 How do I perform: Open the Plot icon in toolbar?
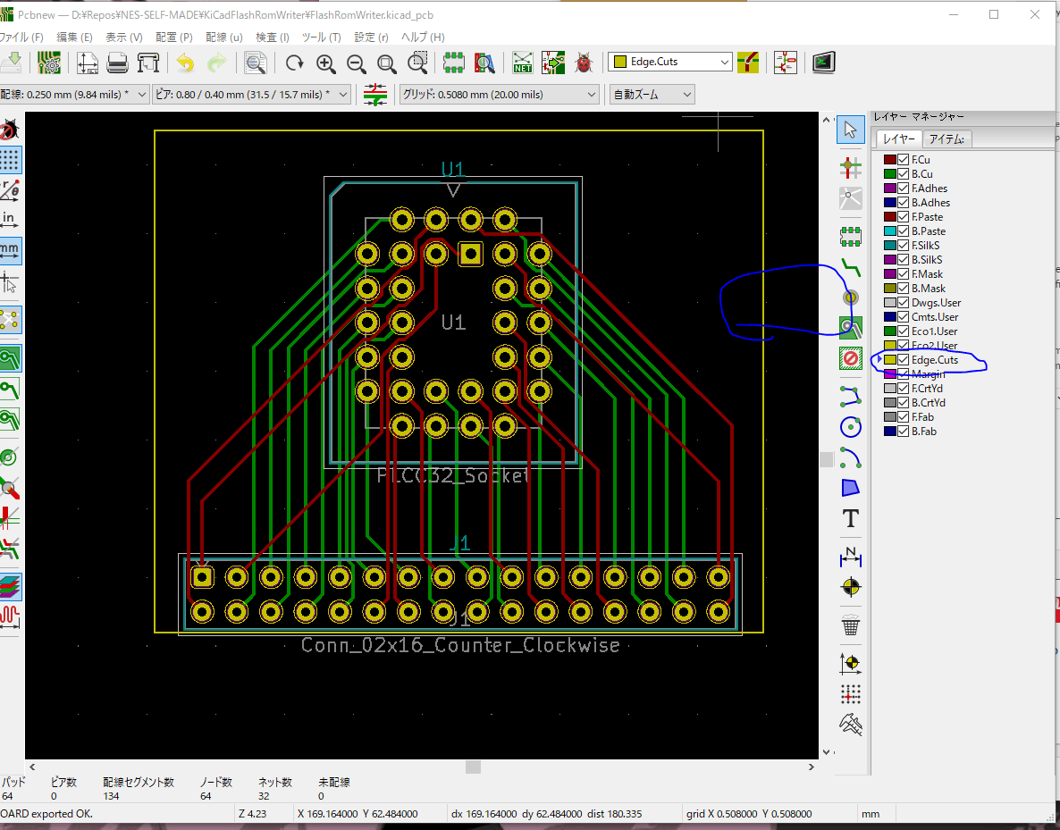tap(148, 63)
